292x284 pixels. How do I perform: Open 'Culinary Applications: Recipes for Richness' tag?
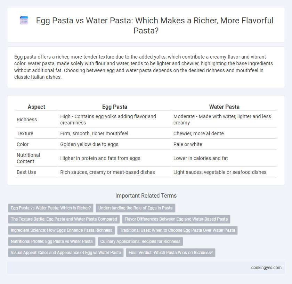pyautogui.click(x=140, y=241)
